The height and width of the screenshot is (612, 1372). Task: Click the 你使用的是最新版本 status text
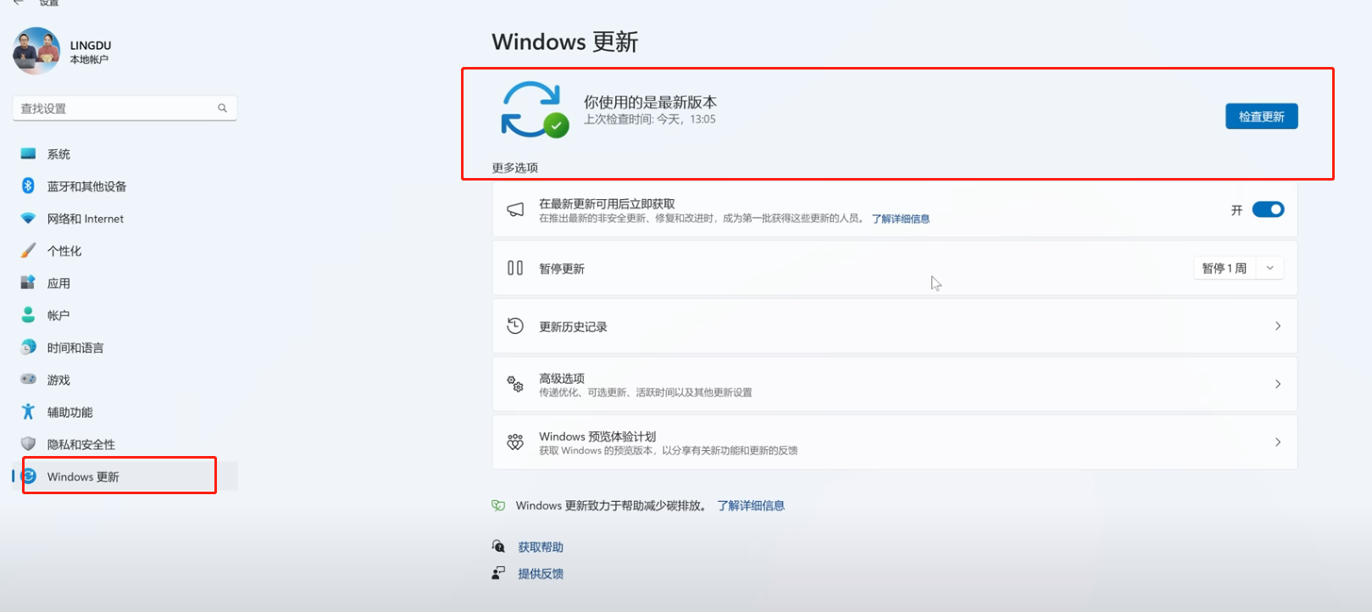click(x=650, y=102)
